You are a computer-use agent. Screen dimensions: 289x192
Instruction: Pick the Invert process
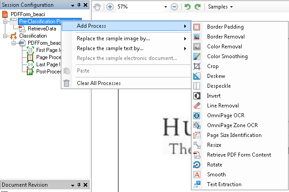pyautogui.click(x=214, y=96)
